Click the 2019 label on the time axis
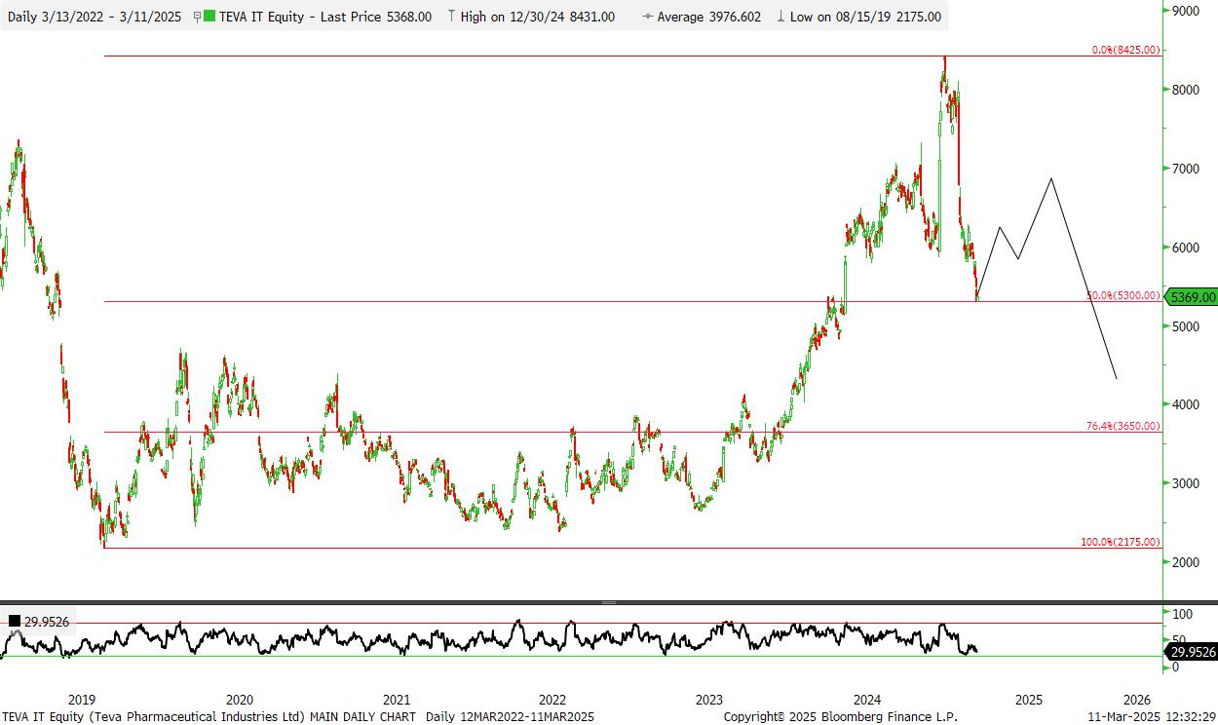 pyautogui.click(x=81, y=700)
